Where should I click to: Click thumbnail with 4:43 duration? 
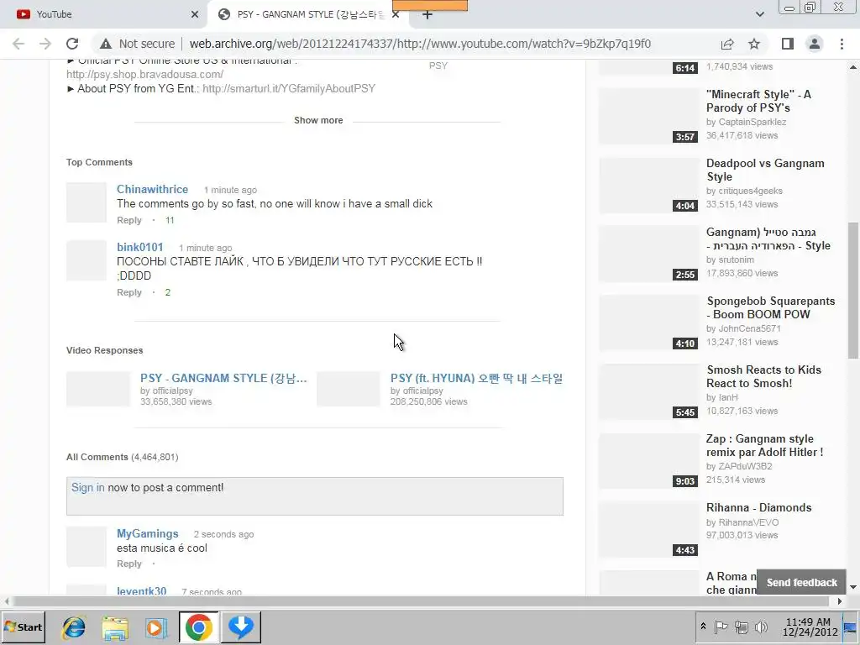coord(649,530)
